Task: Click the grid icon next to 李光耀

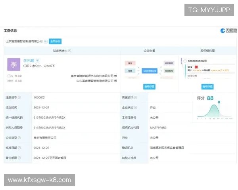Action: tap(37, 61)
